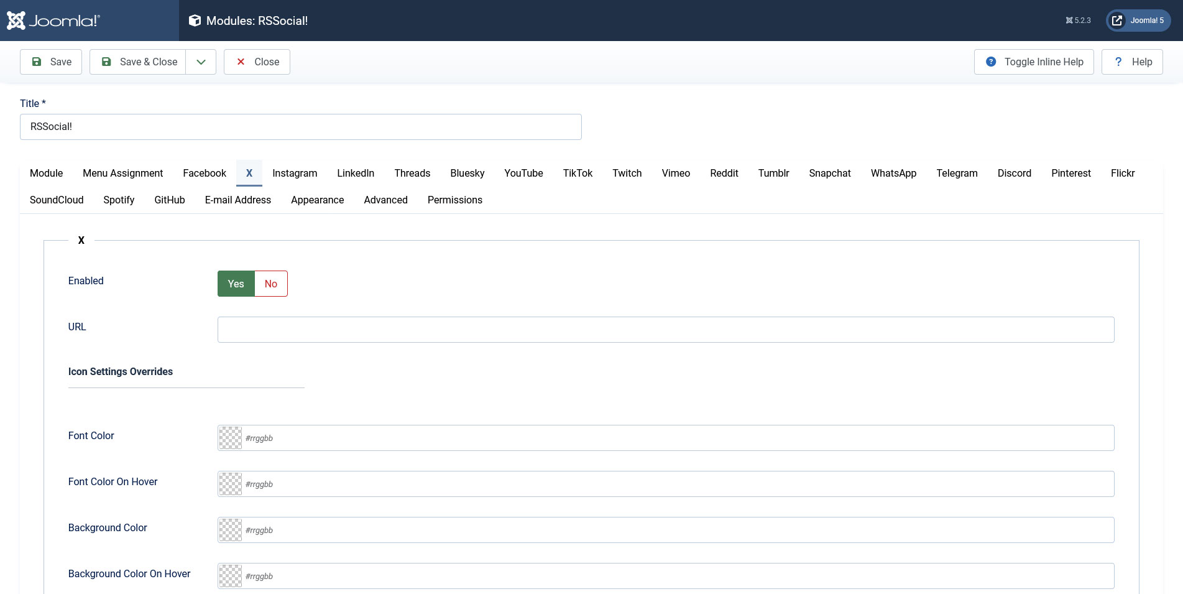Open the Discord tab
Image resolution: width=1183 pixels, height=594 pixels.
(x=1015, y=173)
